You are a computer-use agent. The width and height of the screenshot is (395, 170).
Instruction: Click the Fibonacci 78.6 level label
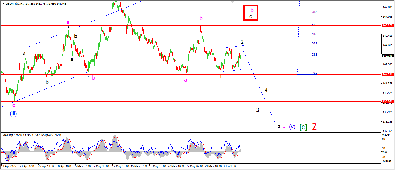pyautogui.click(x=314, y=12)
